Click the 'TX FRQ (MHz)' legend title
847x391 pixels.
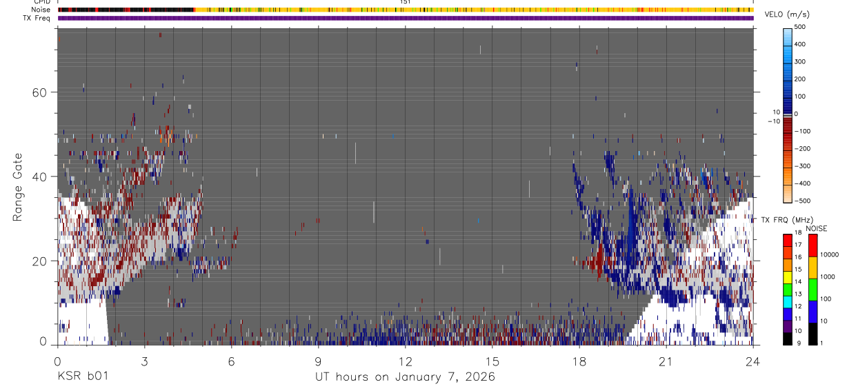(788, 220)
